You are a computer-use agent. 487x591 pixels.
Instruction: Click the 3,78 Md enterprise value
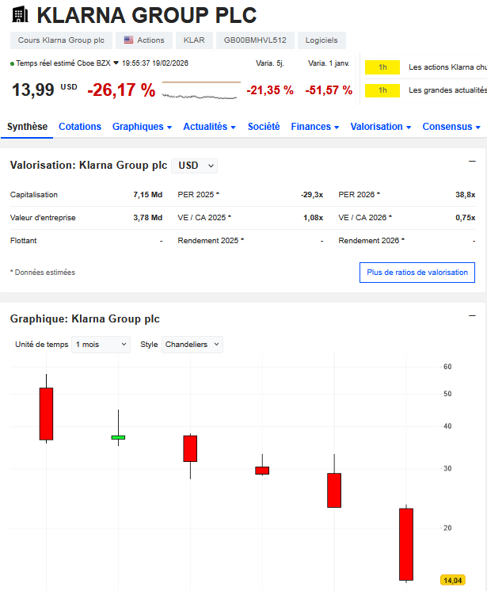147,218
